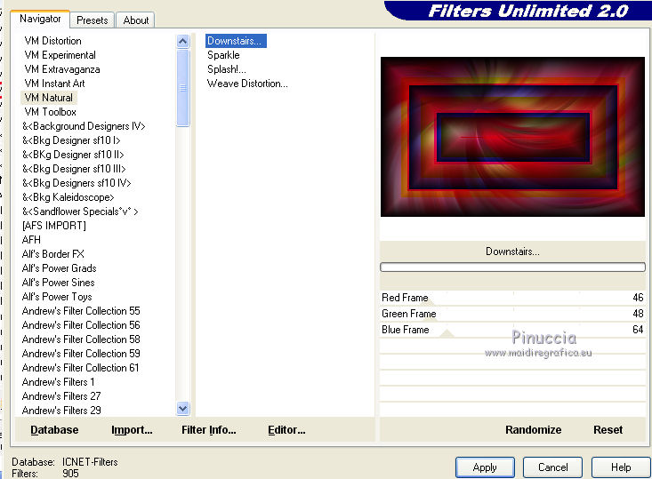
Task: Select [AFS IMPORT] category
Action: click(x=54, y=225)
